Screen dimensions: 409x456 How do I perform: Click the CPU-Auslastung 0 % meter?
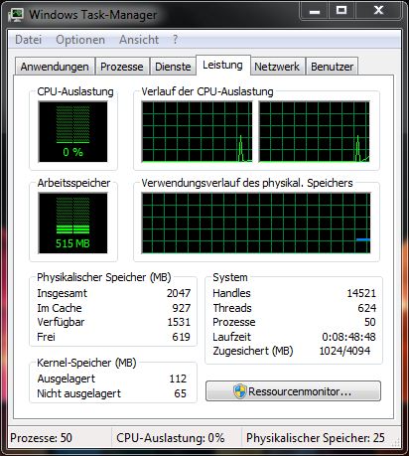72,131
